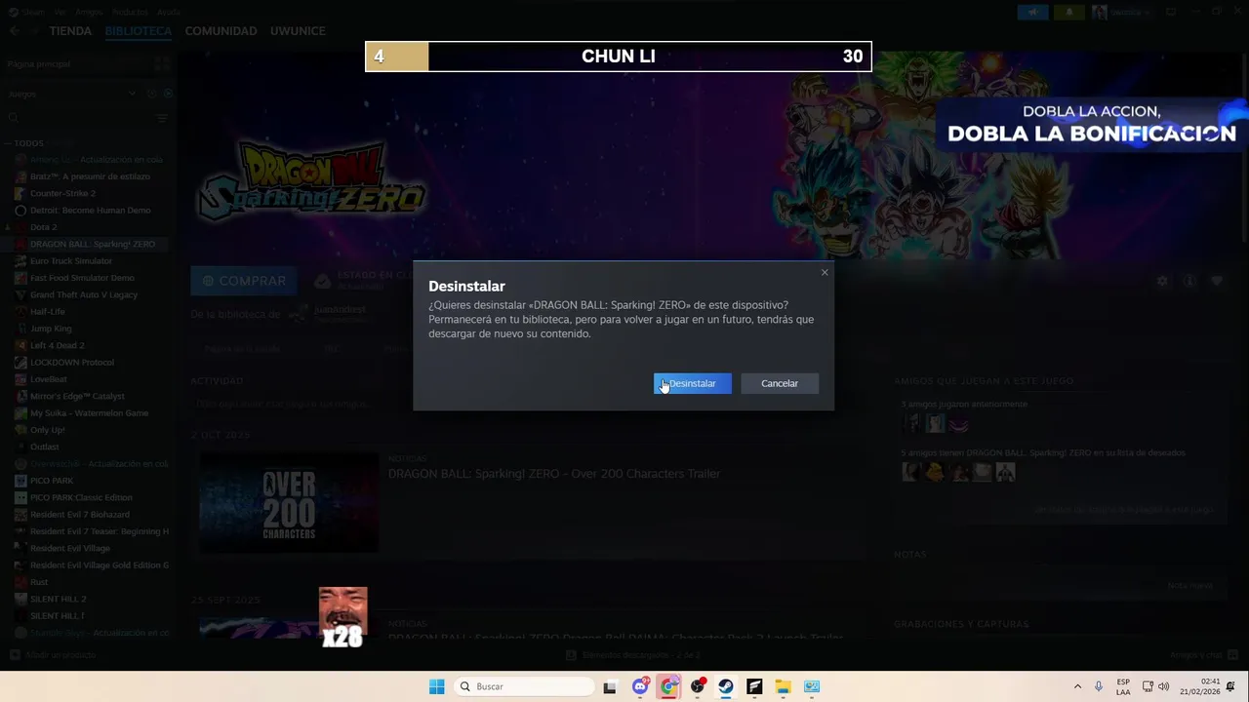The width and height of the screenshot is (1249, 702).
Task: Open Chrome from the taskbar
Action: 668,686
